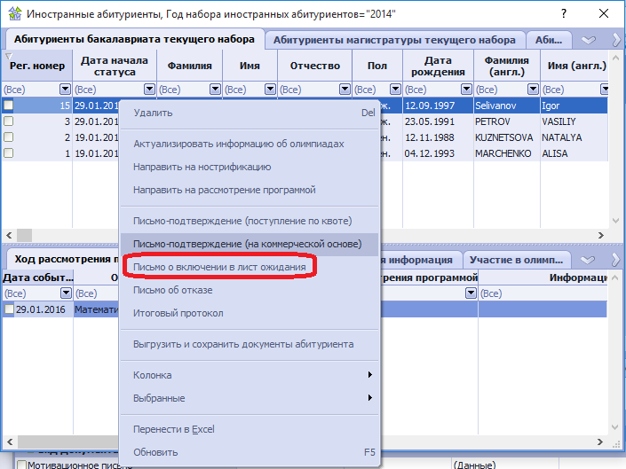Click the birth date 23.05.1991 cell
626x469 pixels.
(438, 121)
